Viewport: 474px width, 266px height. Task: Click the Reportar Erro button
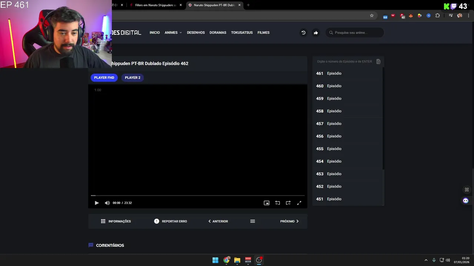tap(171, 221)
